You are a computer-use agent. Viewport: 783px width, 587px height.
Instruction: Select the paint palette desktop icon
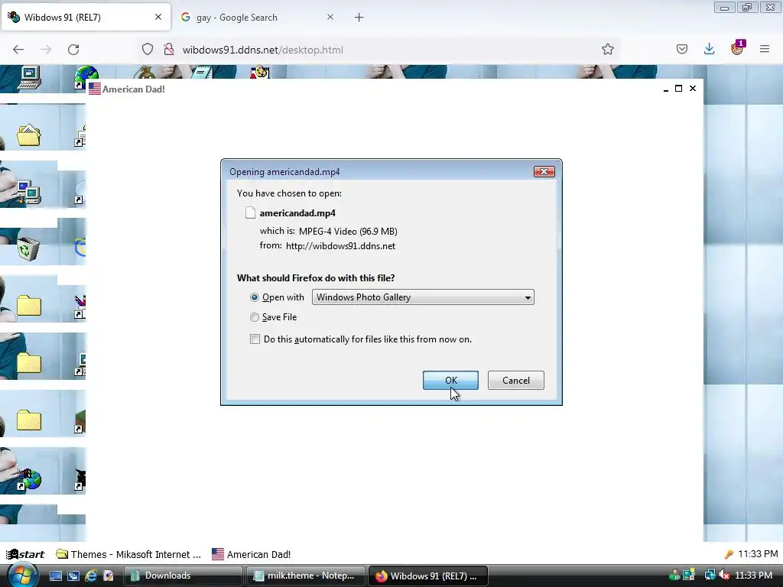[x=260, y=72]
